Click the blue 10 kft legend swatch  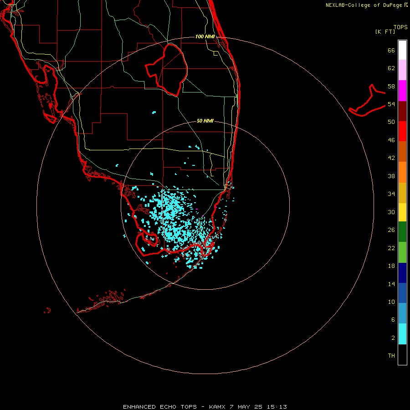click(x=402, y=293)
